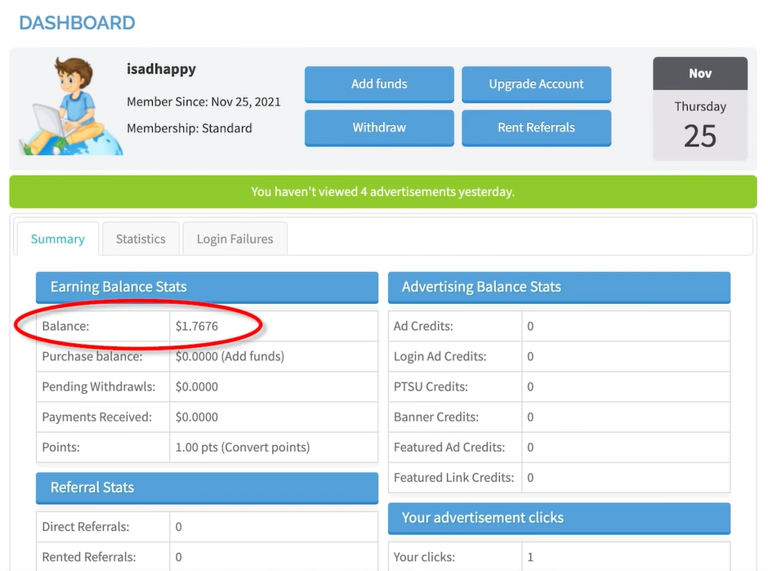
Task: Click the Add funds button
Action: (x=379, y=84)
